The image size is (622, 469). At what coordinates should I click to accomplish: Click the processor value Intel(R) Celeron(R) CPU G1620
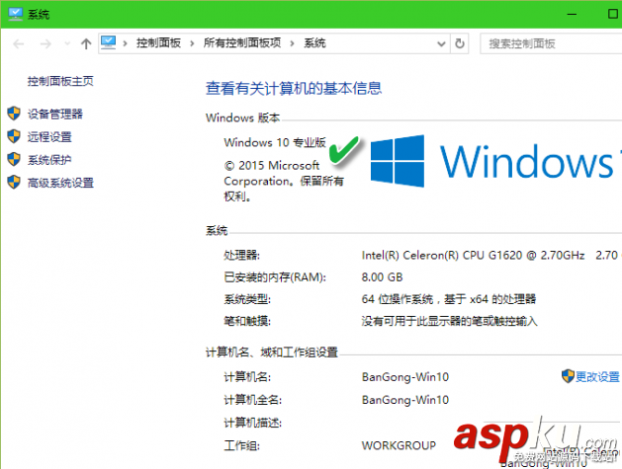pyautogui.click(x=474, y=255)
